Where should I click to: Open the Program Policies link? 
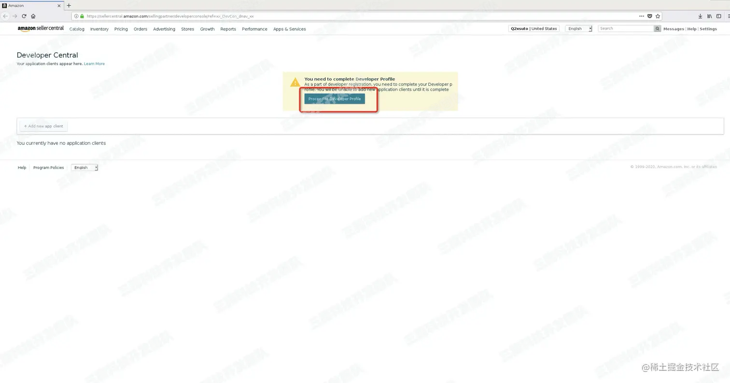[x=48, y=168]
